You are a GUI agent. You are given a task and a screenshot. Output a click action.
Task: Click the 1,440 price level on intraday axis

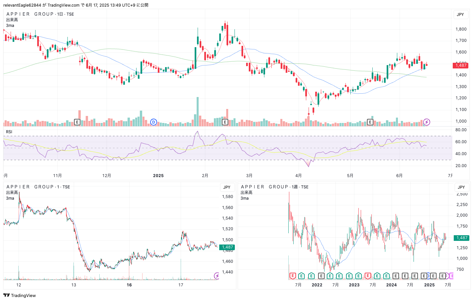228,272
